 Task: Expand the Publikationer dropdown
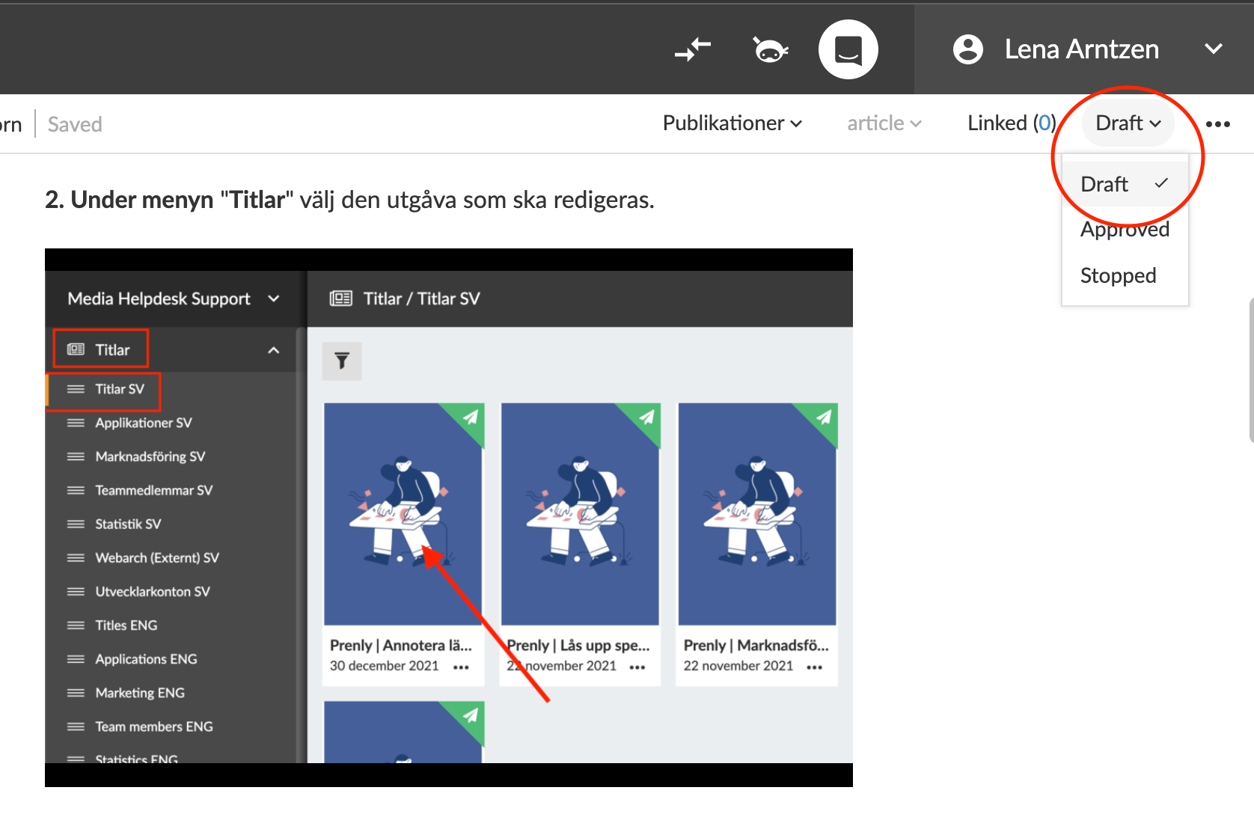pyautogui.click(x=732, y=123)
